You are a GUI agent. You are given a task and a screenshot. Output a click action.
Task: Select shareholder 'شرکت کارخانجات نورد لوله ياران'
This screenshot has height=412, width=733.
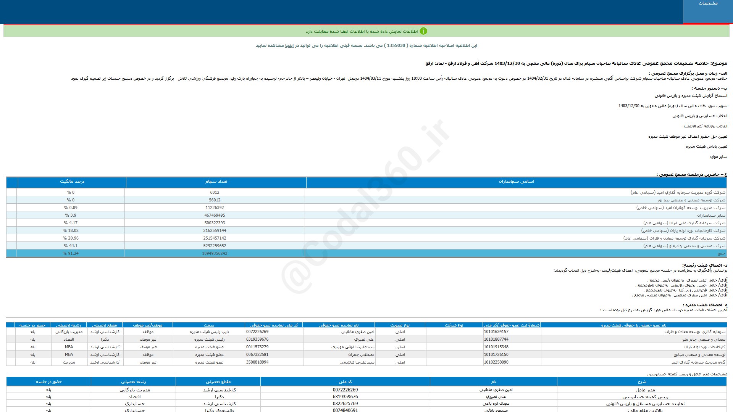click(x=683, y=231)
